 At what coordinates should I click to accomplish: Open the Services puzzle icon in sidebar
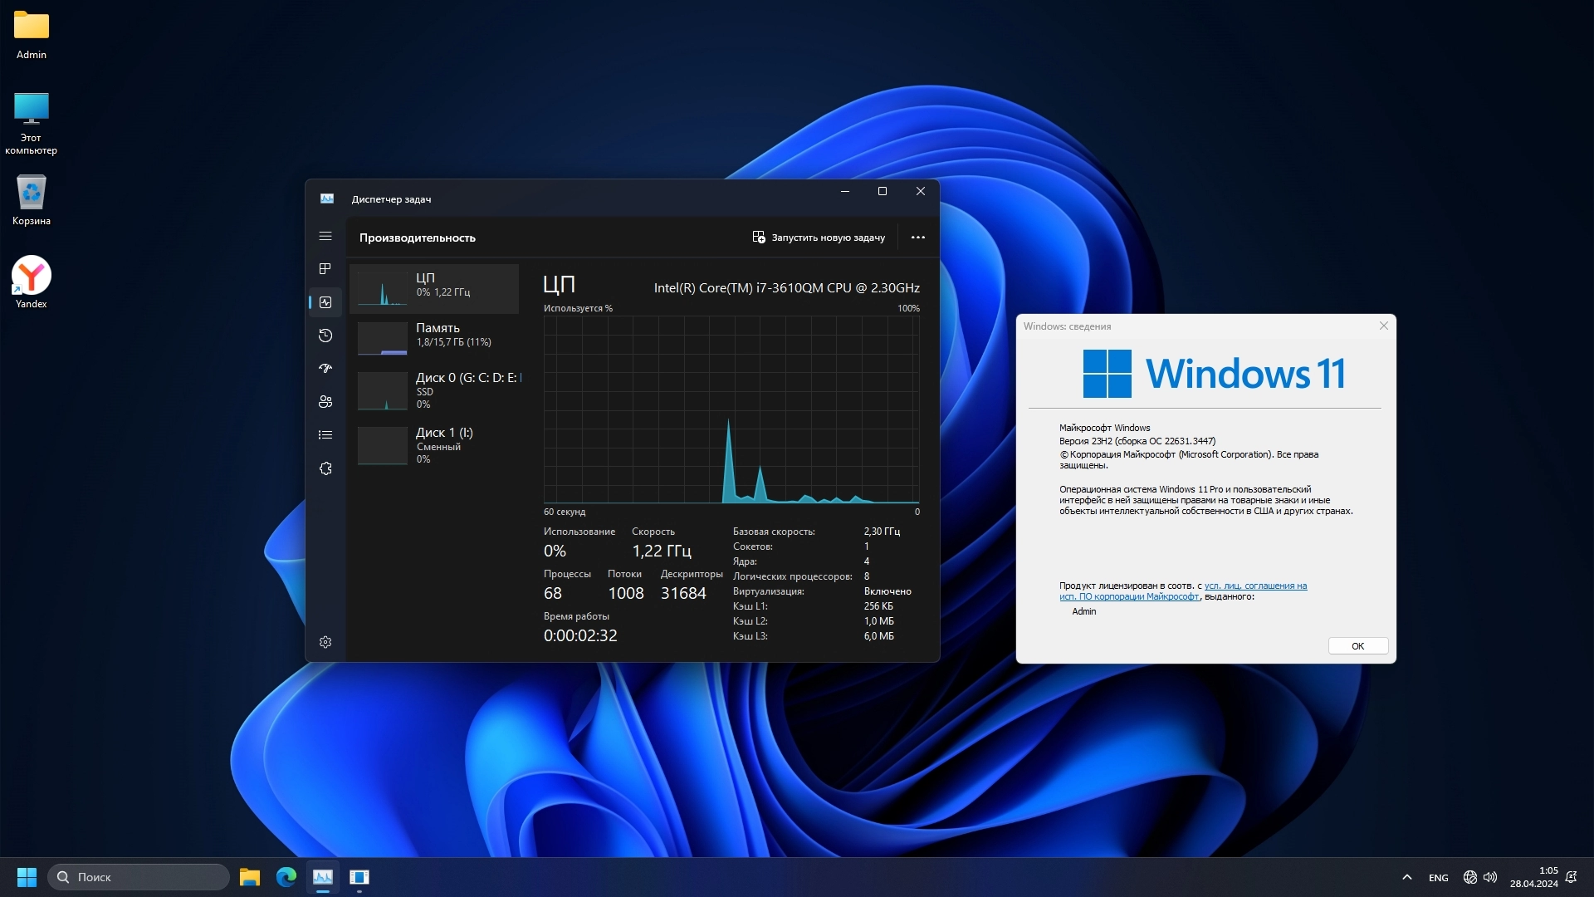click(325, 468)
